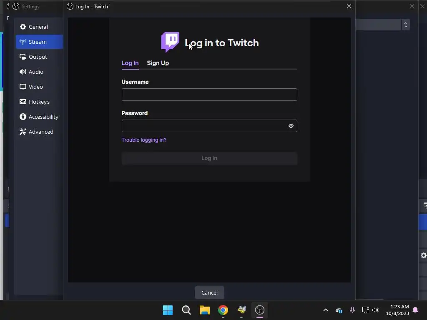
Task: Click the stepper arrows in background window
Action: (x=405, y=25)
